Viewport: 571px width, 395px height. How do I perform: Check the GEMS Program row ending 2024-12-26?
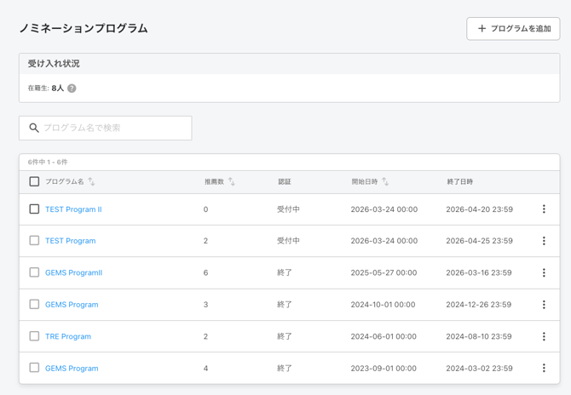pos(34,304)
